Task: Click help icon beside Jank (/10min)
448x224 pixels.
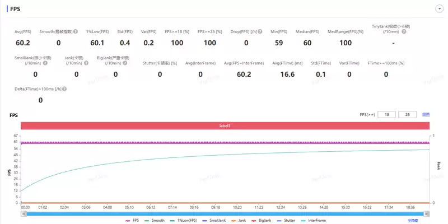Action: point(85,63)
